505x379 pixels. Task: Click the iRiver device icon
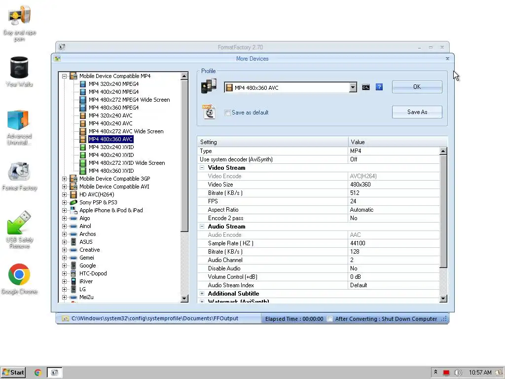[x=73, y=281]
